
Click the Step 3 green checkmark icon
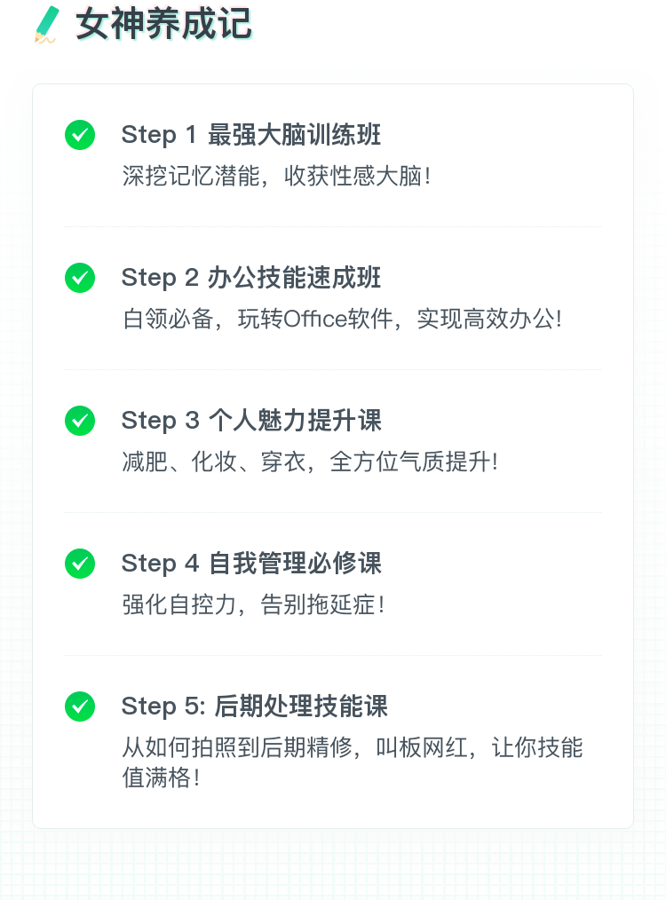tap(80, 421)
